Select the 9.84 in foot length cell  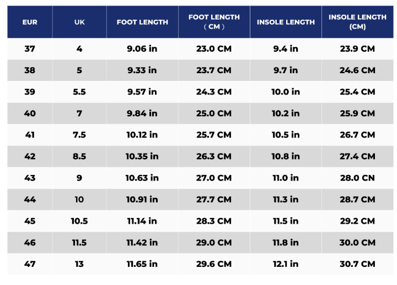[142, 113]
